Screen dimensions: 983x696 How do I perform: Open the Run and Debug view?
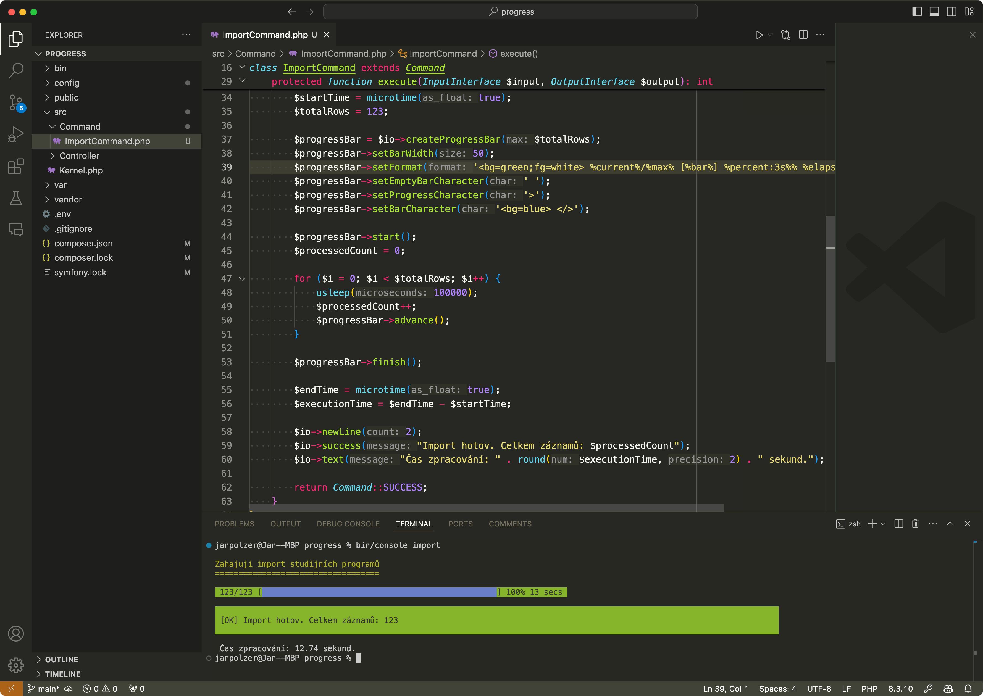[x=16, y=134]
